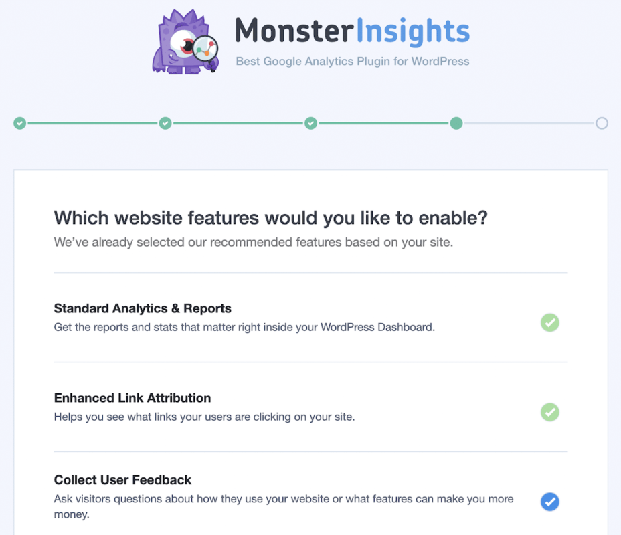Select the first completed step circle
The height and width of the screenshot is (535, 621).
click(x=20, y=124)
